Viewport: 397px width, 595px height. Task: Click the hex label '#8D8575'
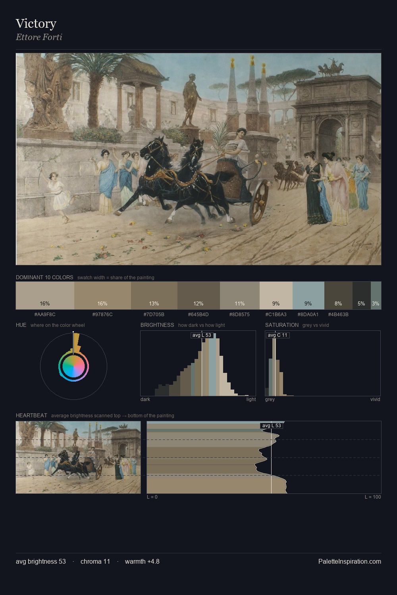(x=239, y=315)
